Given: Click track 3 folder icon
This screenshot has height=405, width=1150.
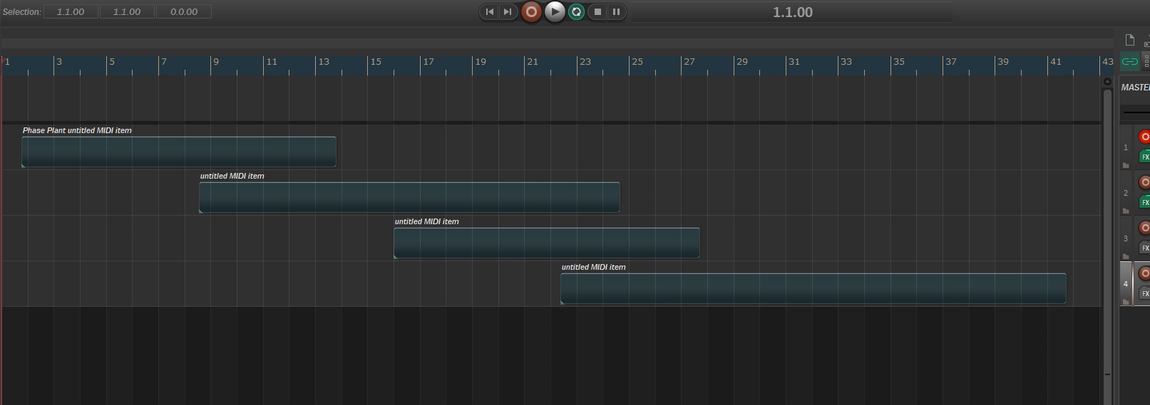Looking at the screenshot, I should [1126, 256].
